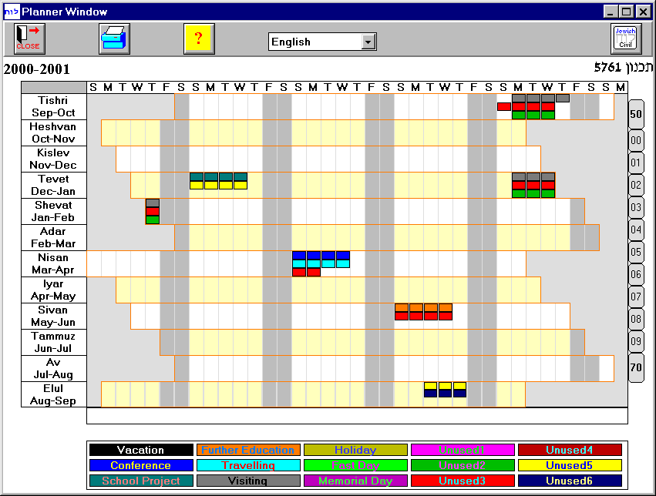Click the Print planner icon
Screen dimensions: 656x496
pos(115,37)
